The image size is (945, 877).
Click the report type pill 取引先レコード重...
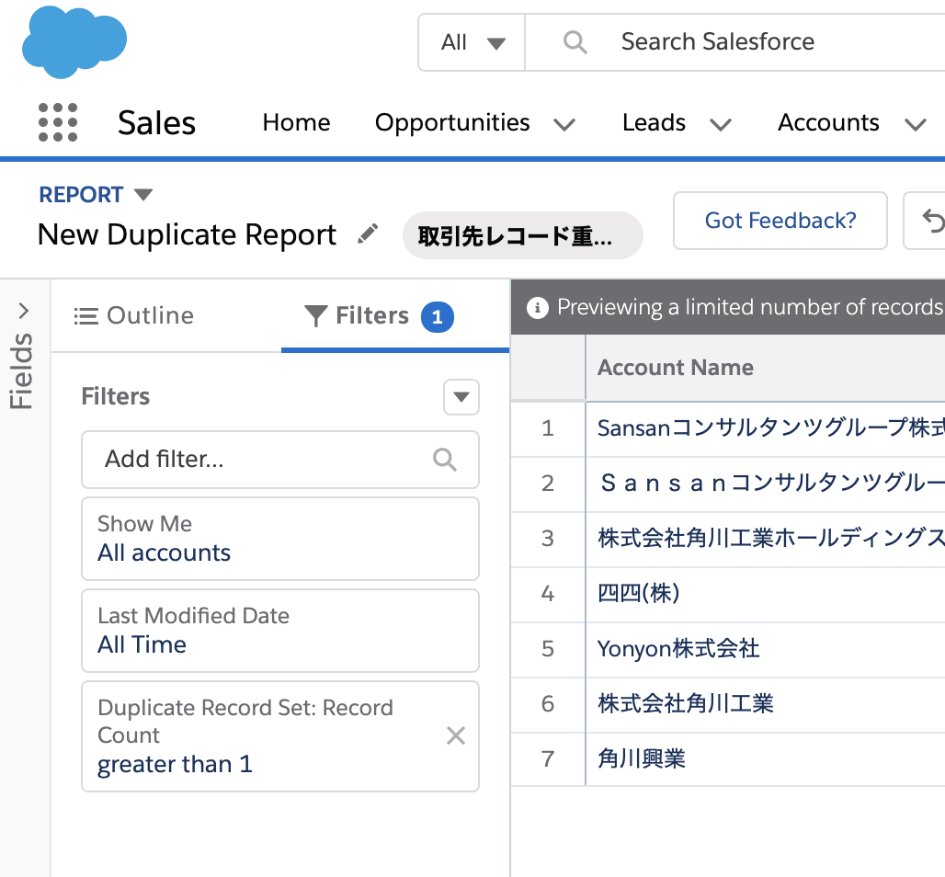522,235
